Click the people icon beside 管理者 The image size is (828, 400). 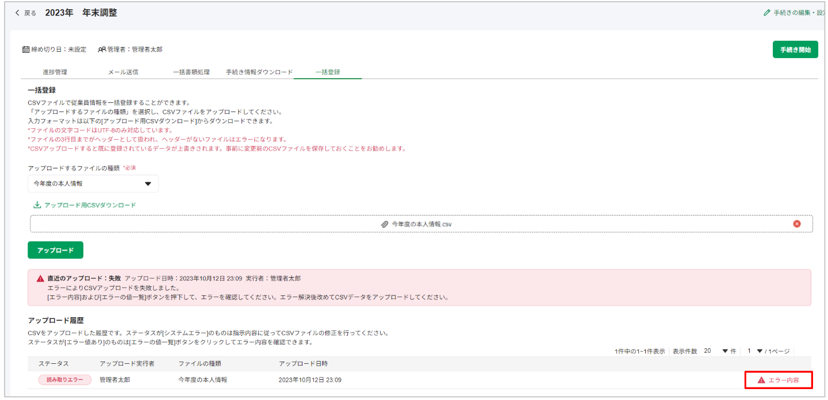click(x=102, y=49)
